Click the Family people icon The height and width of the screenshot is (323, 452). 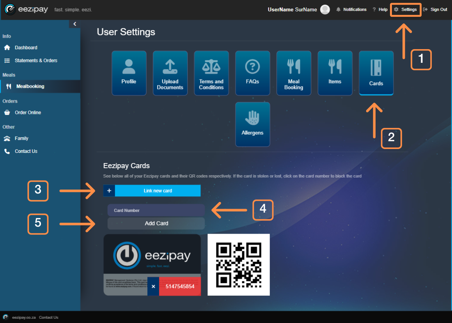coord(7,138)
